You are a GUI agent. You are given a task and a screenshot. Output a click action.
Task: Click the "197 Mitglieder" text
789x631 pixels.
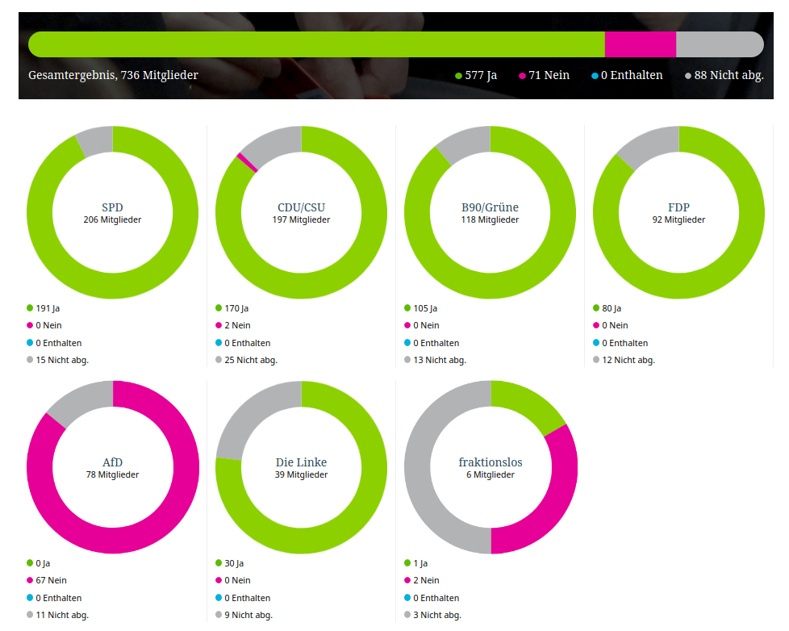[302, 220]
